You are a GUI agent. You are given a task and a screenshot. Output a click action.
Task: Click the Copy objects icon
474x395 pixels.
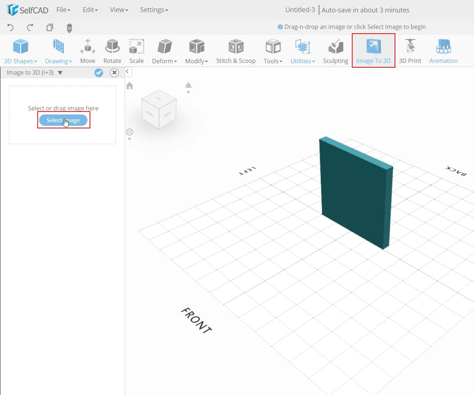point(50,27)
